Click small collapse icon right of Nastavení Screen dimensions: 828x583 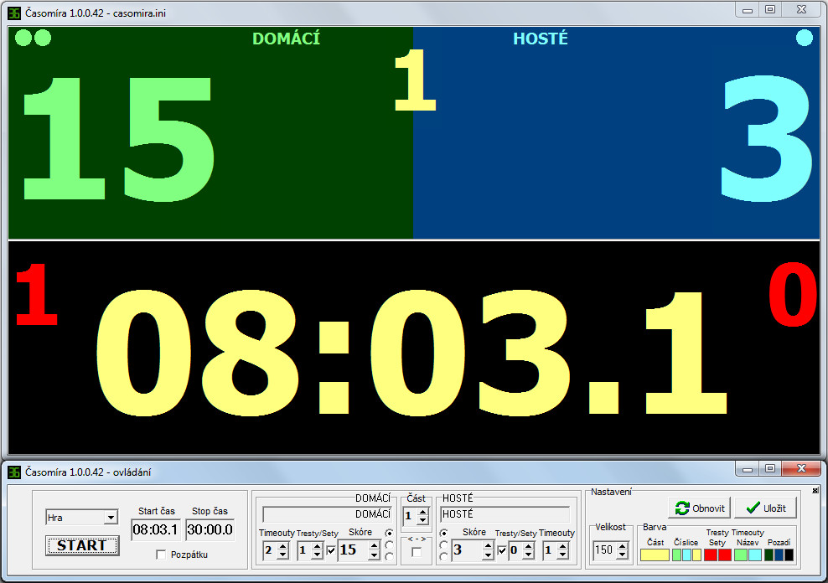click(x=815, y=491)
